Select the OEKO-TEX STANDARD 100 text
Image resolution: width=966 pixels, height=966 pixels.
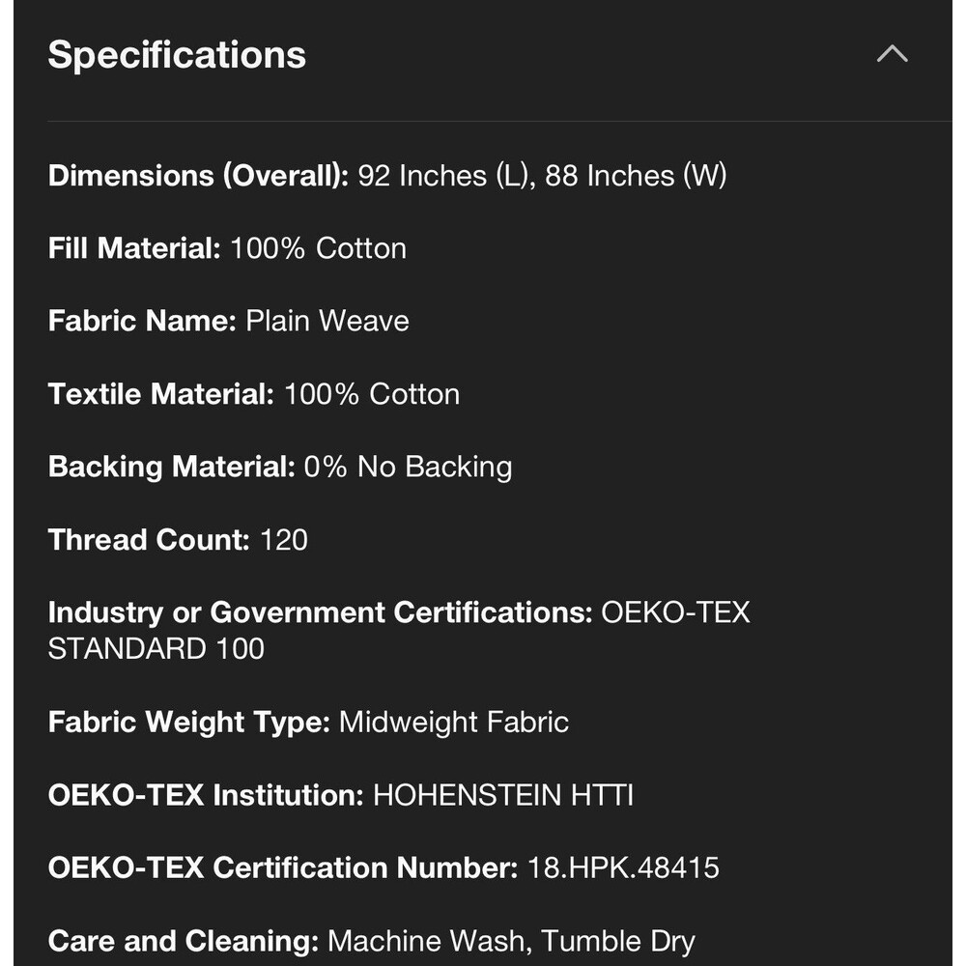tap(399, 630)
